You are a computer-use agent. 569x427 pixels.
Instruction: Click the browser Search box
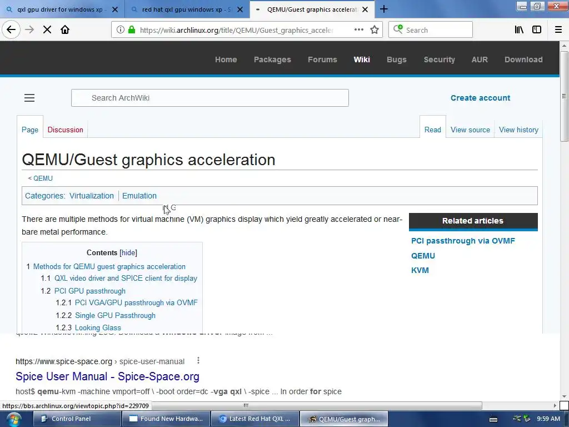pos(431,30)
